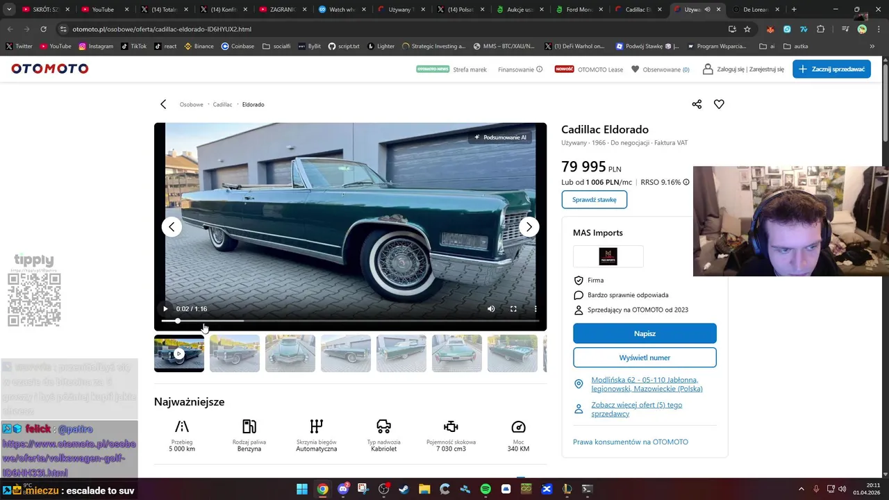Show next gallery photo

pos(529,227)
